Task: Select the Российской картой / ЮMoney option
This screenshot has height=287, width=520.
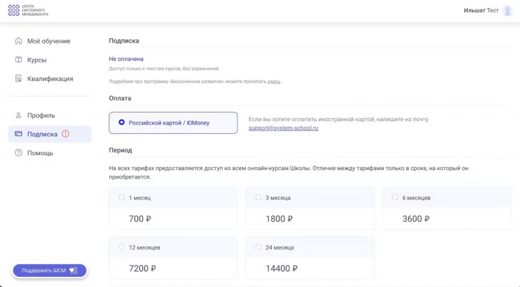Action: [x=122, y=122]
